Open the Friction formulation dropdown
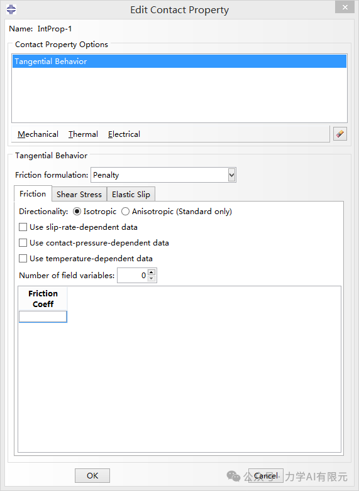Viewport: 359px width, 491px height. click(232, 175)
